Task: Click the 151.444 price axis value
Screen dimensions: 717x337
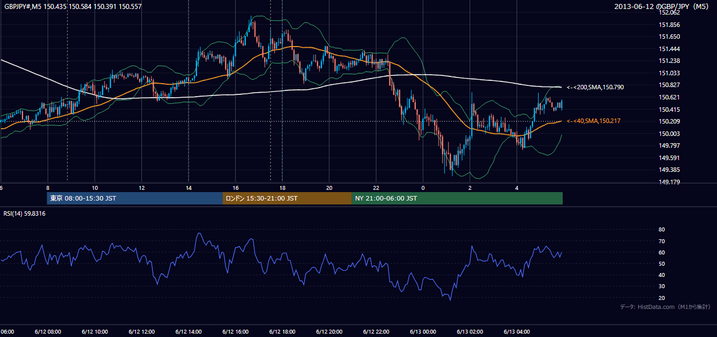Action: (670, 49)
